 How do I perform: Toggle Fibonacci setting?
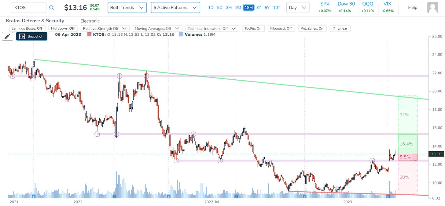(281, 28)
